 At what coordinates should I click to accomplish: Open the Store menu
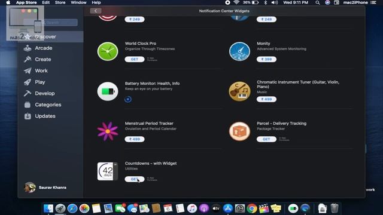tap(60, 2)
